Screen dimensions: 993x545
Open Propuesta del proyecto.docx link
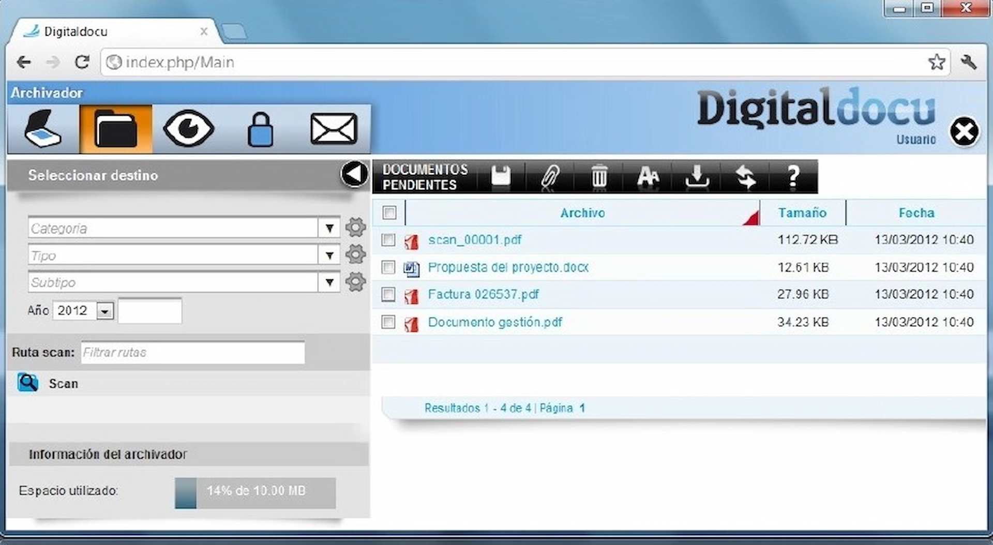[x=508, y=267]
